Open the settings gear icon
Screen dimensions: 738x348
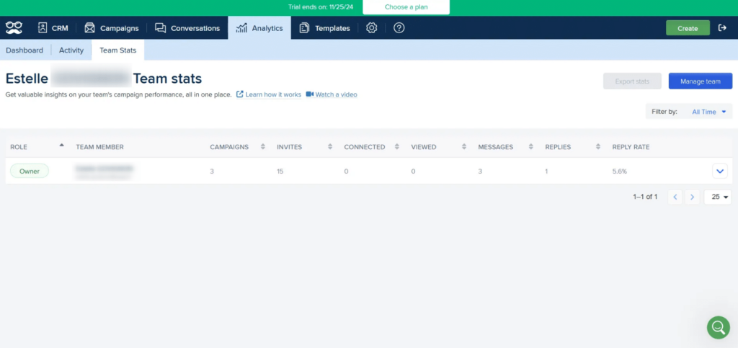tap(372, 28)
